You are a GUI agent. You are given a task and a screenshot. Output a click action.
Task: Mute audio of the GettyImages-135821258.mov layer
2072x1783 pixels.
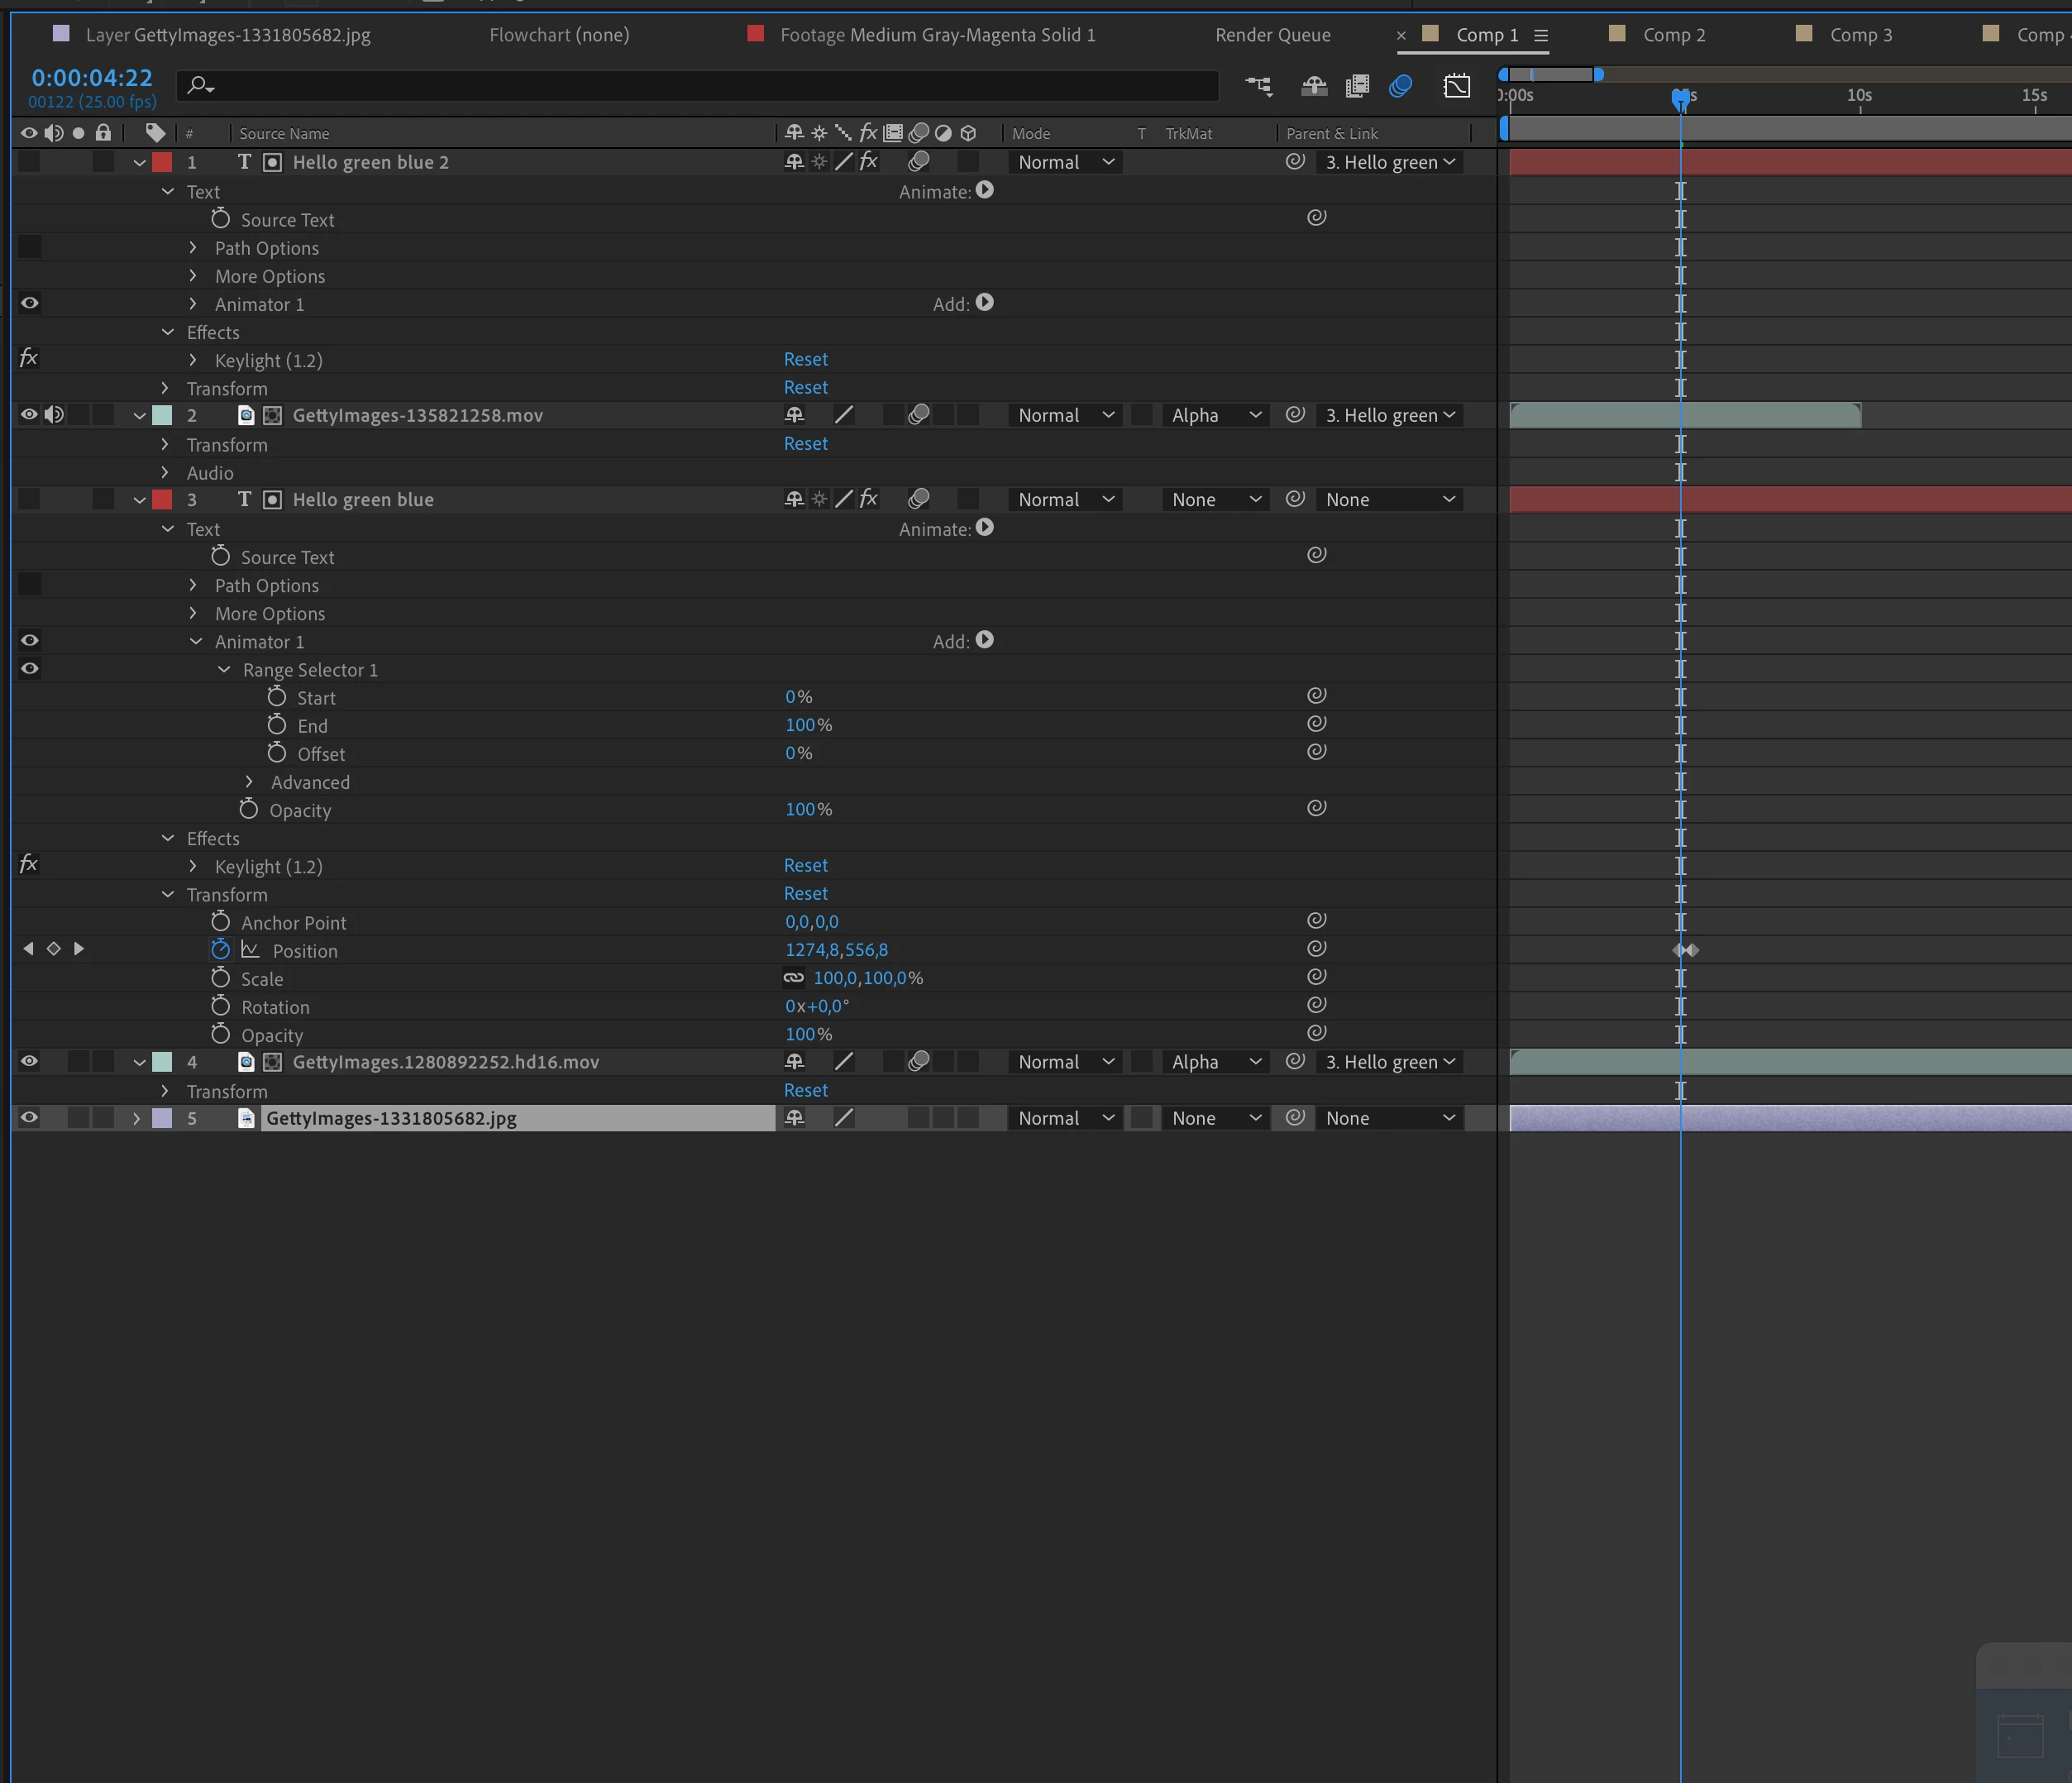[54, 414]
